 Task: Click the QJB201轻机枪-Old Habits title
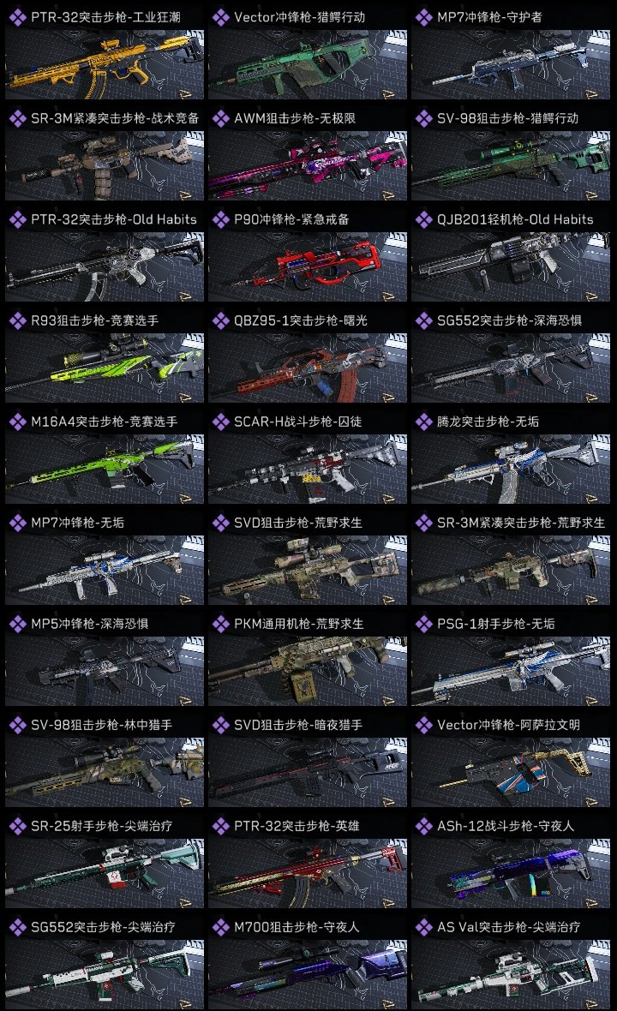(x=515, y=219)
